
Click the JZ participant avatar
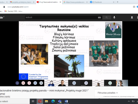pos(29,83)
